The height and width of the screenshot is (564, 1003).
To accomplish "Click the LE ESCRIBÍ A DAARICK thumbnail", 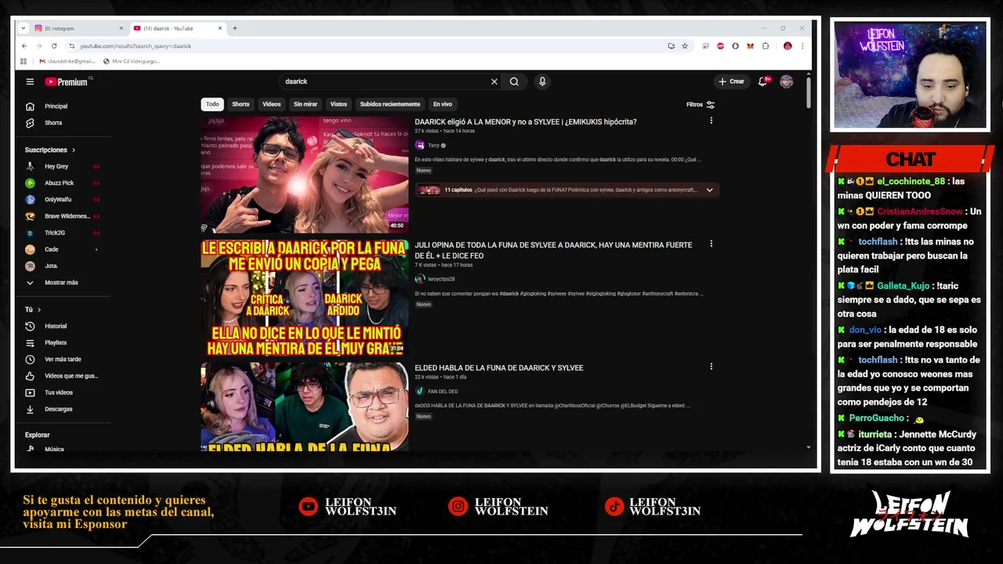I will point(305,298).
